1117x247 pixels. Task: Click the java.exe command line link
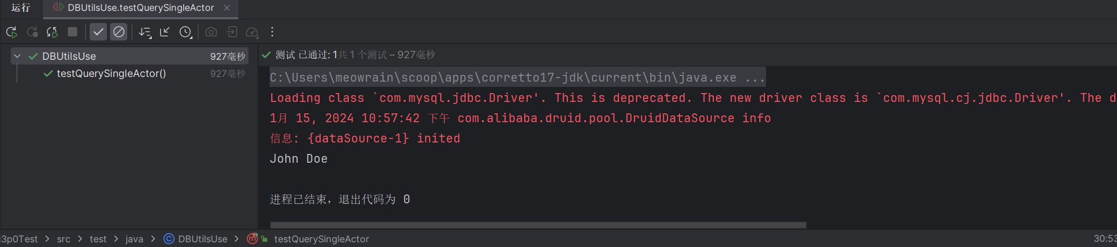click(x=516, y=77)
